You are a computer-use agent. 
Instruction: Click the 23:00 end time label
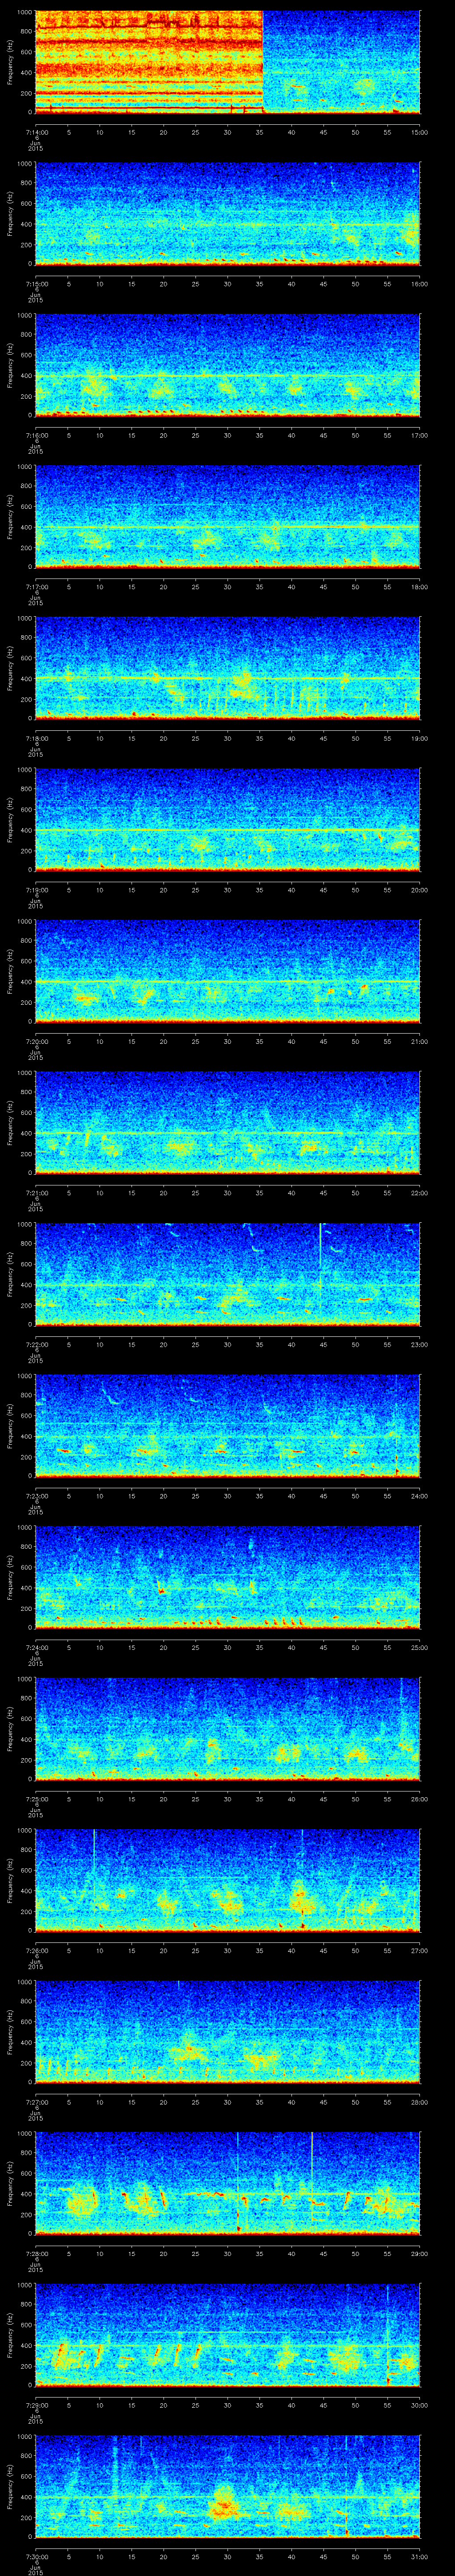point(419,1344)
